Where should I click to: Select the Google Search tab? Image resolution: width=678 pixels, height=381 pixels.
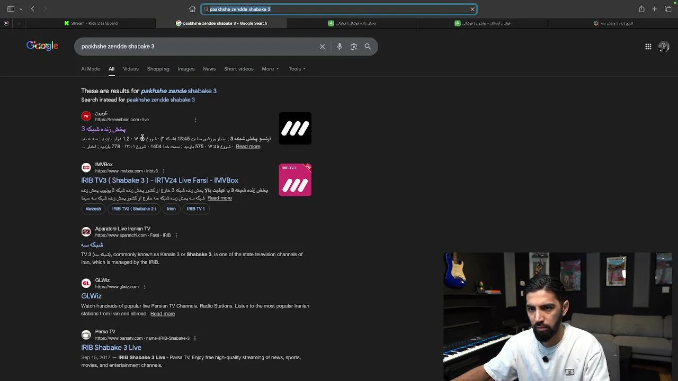(221, 23)
